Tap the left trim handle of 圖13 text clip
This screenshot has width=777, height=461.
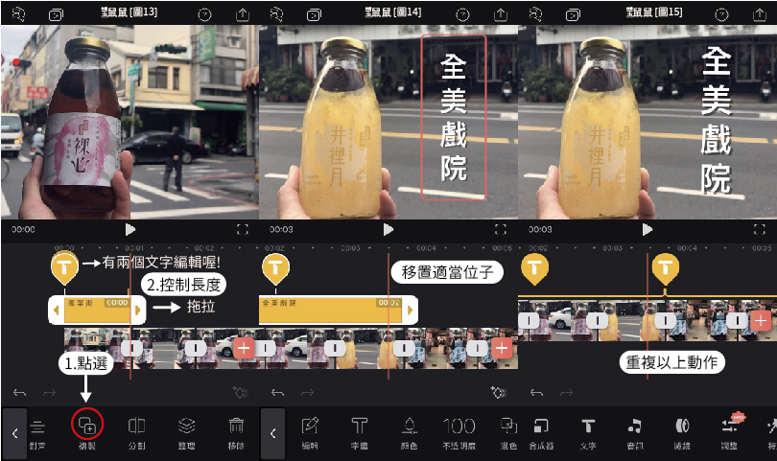pyautogui.click(x=56, y=311)
